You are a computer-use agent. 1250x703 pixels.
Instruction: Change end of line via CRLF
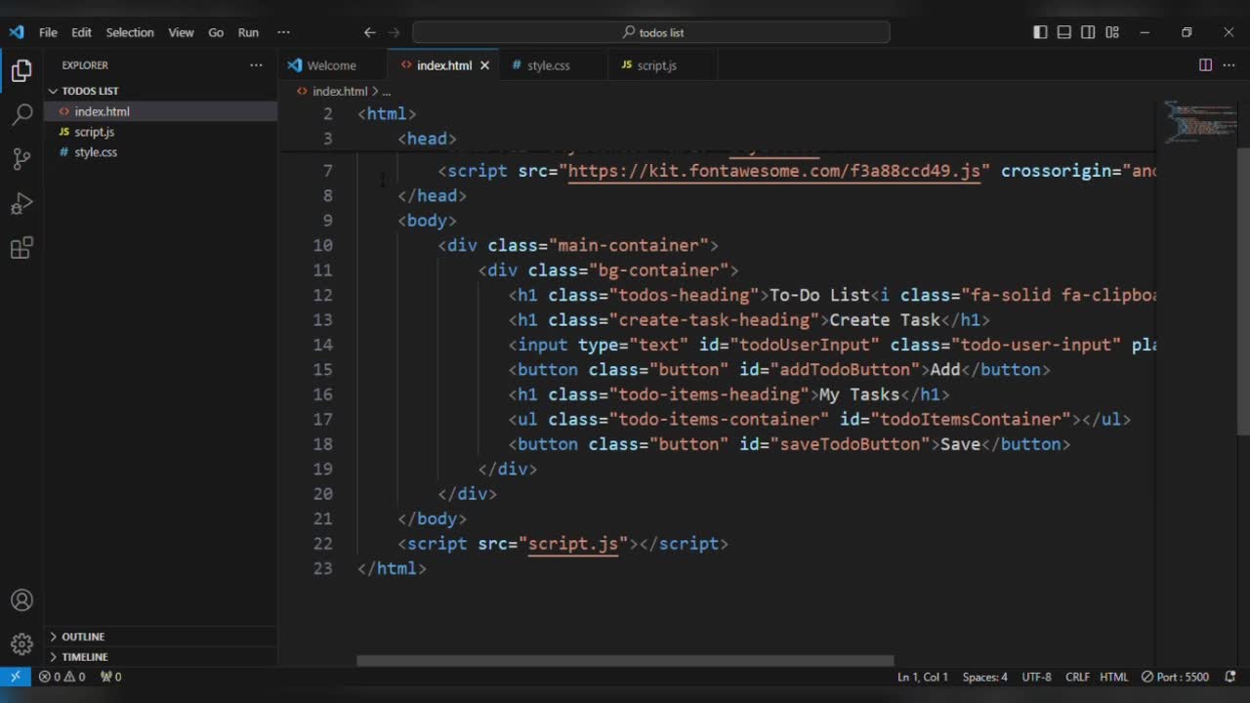[1077, 677]
